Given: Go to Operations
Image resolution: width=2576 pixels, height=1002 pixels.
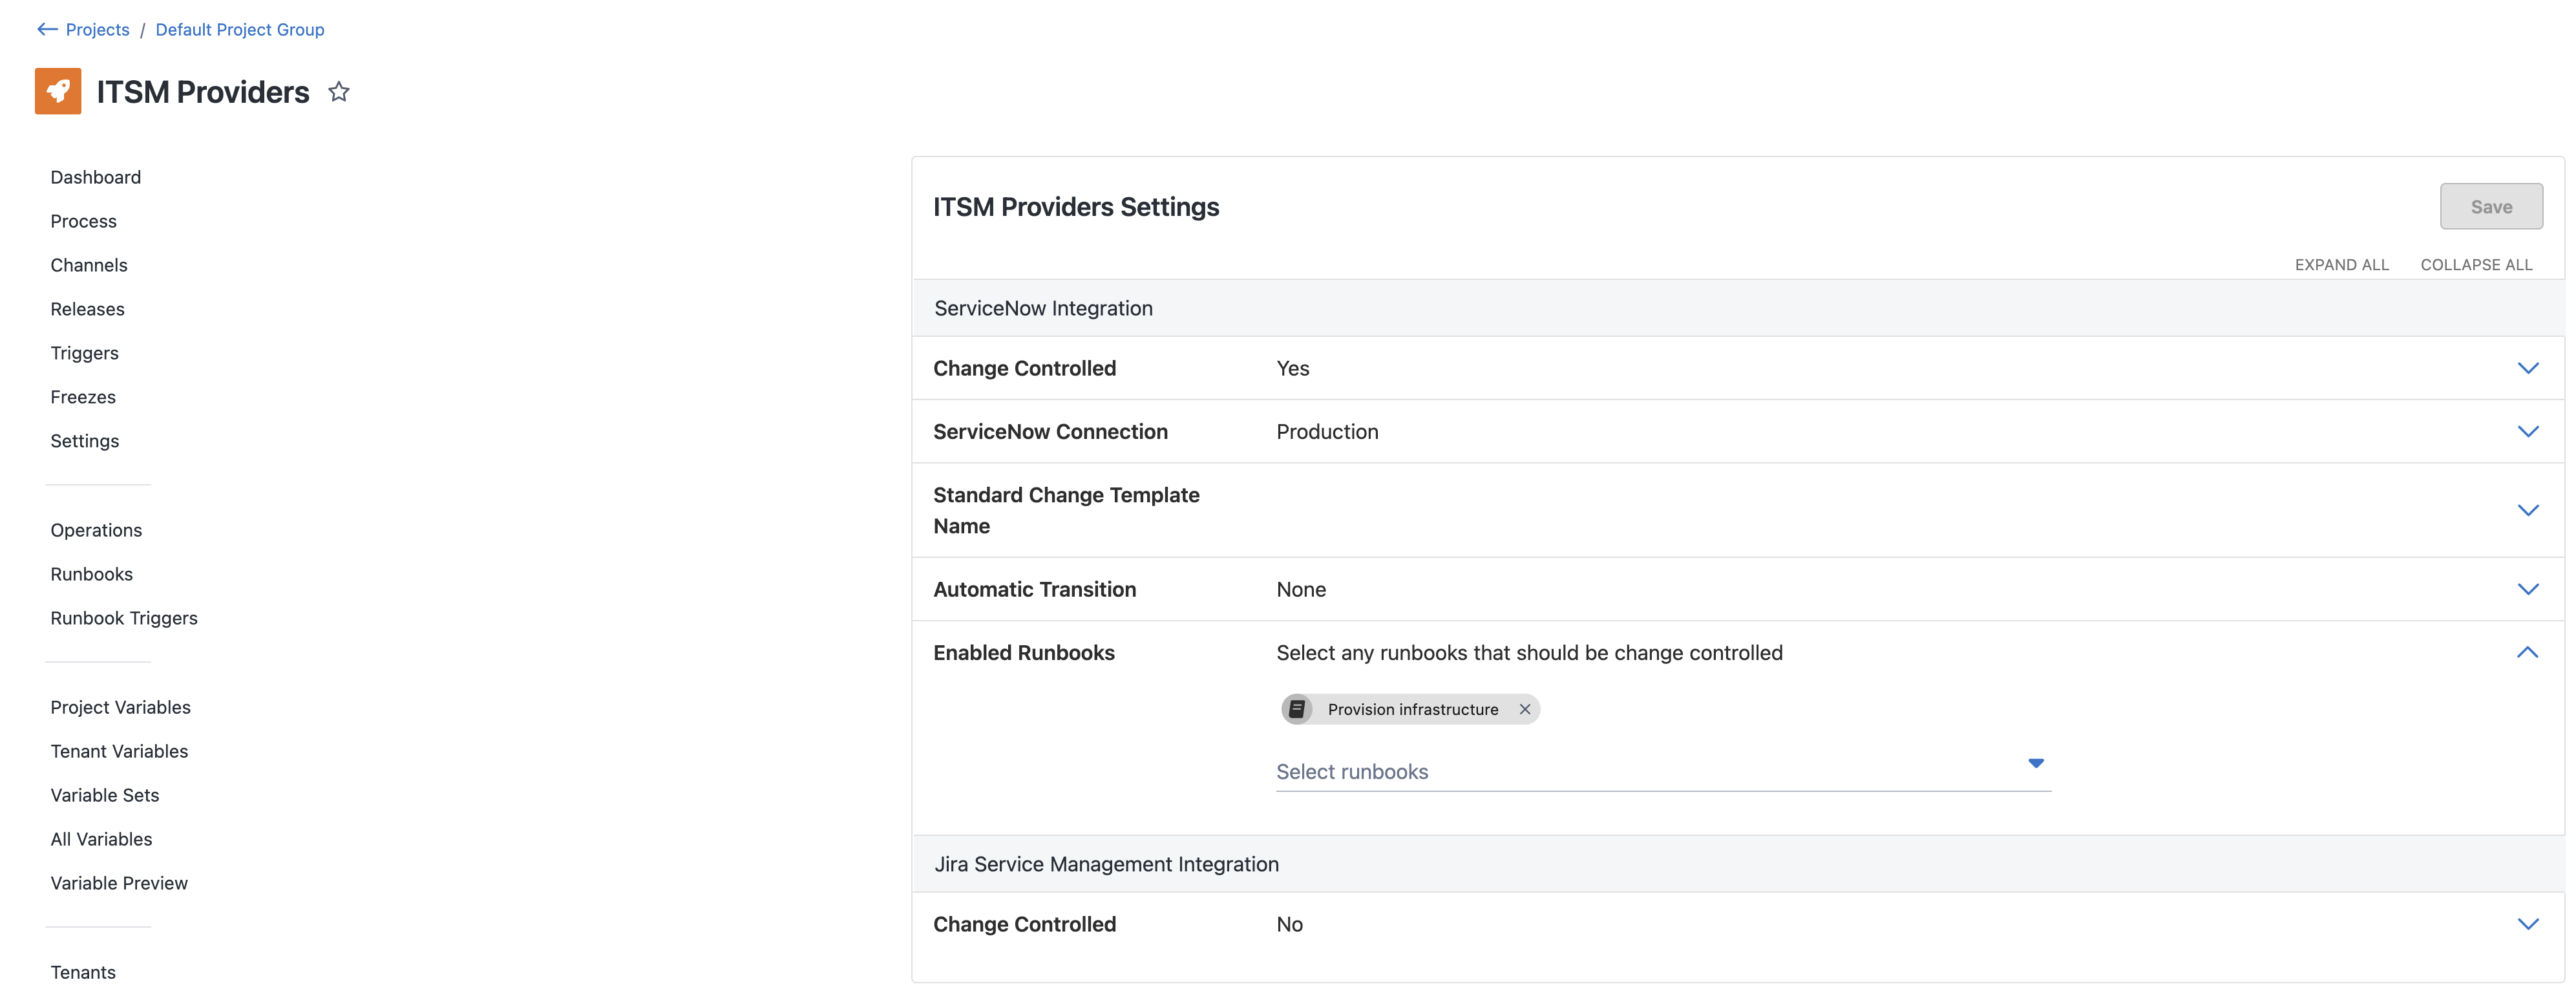Looking at the screenshot, I should click(x=96, y=530).
